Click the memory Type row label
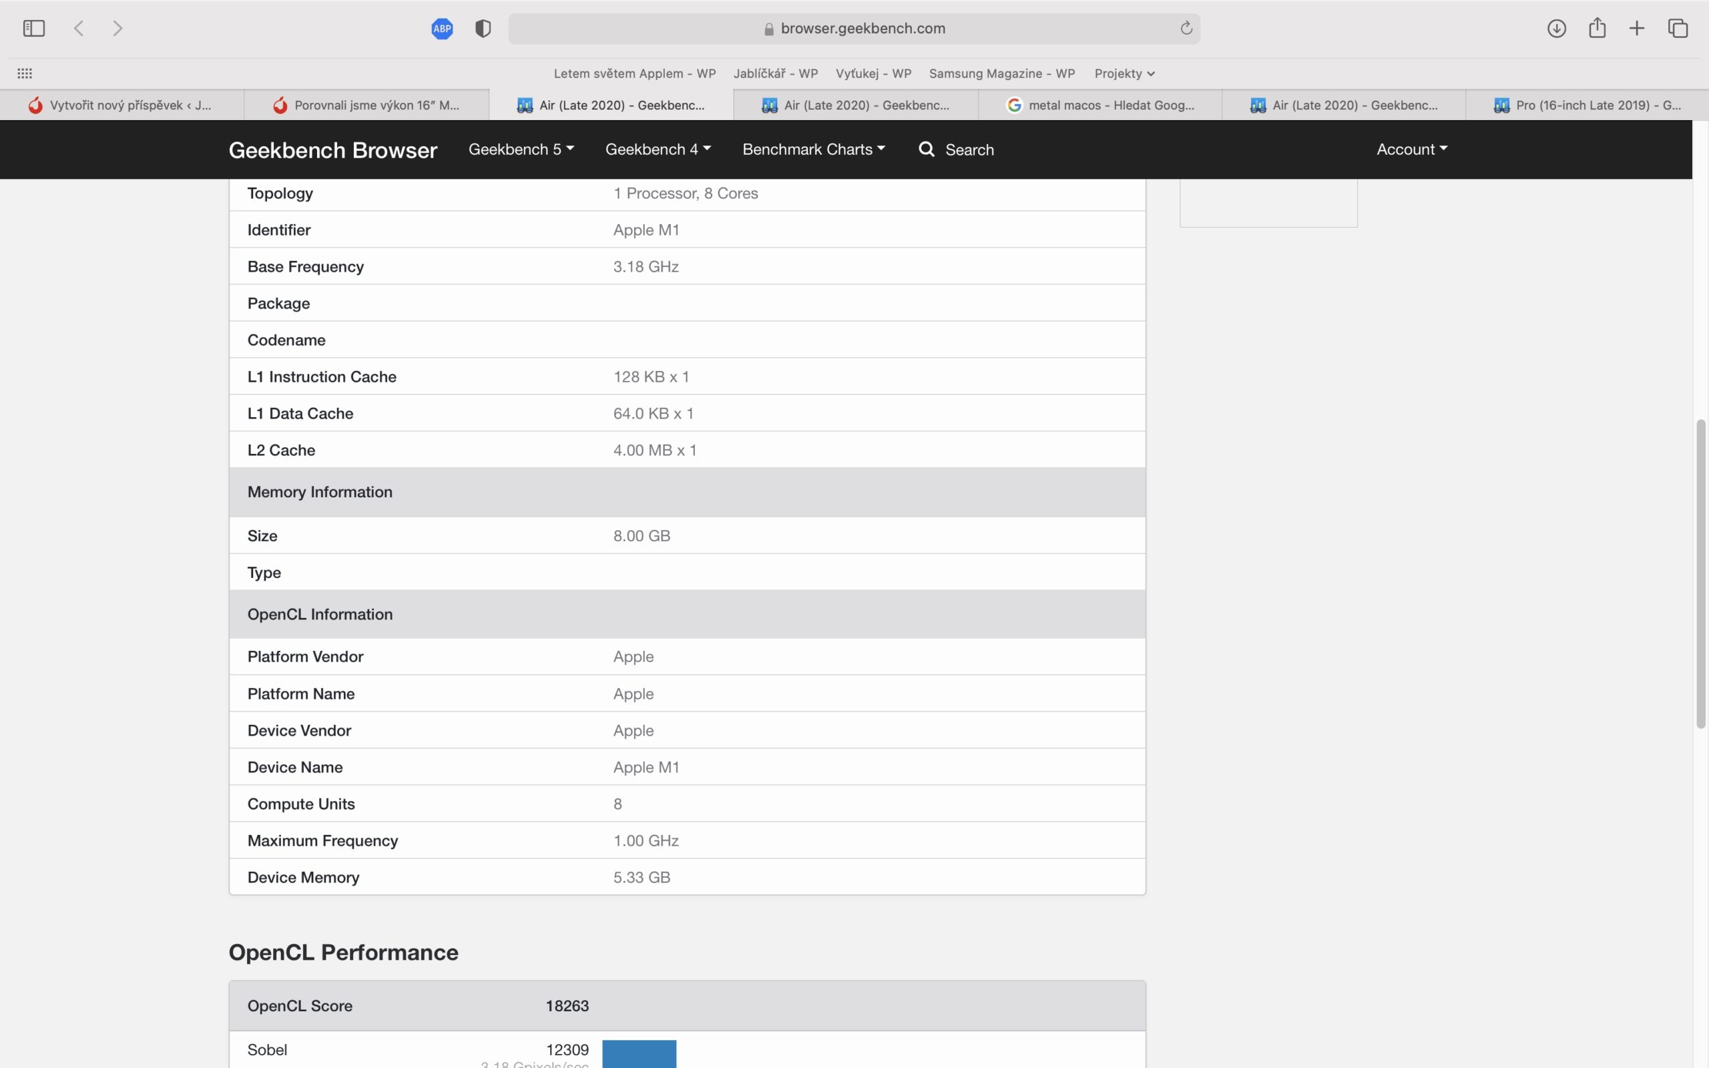 click(x=264, y=573)
